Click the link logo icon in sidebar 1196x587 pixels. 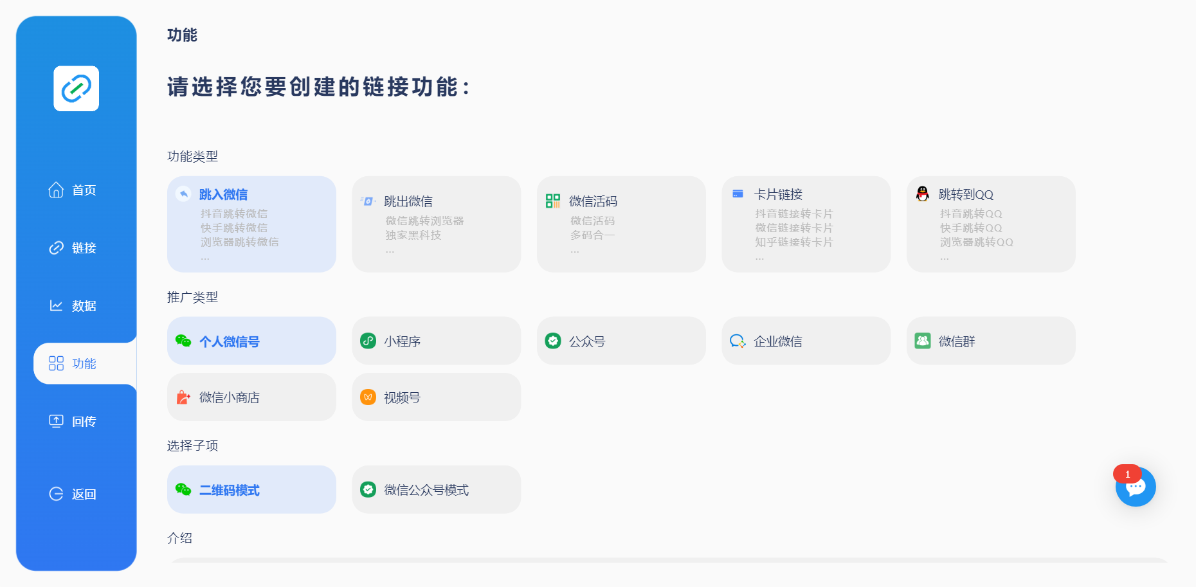click(x=77, y=89)
